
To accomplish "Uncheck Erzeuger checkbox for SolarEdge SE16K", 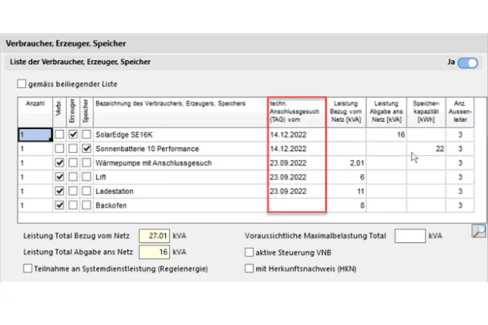I will coord(73,135).
